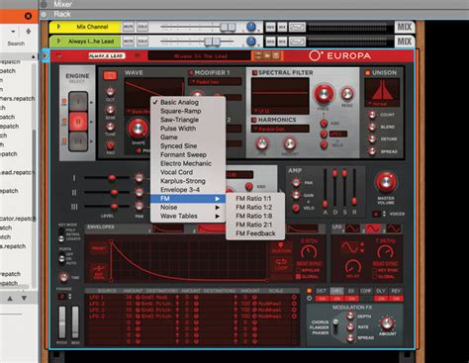This screenshot has width=469, height=363.
Task: Mute the Mix Channel
Action: tap(129, 27)
